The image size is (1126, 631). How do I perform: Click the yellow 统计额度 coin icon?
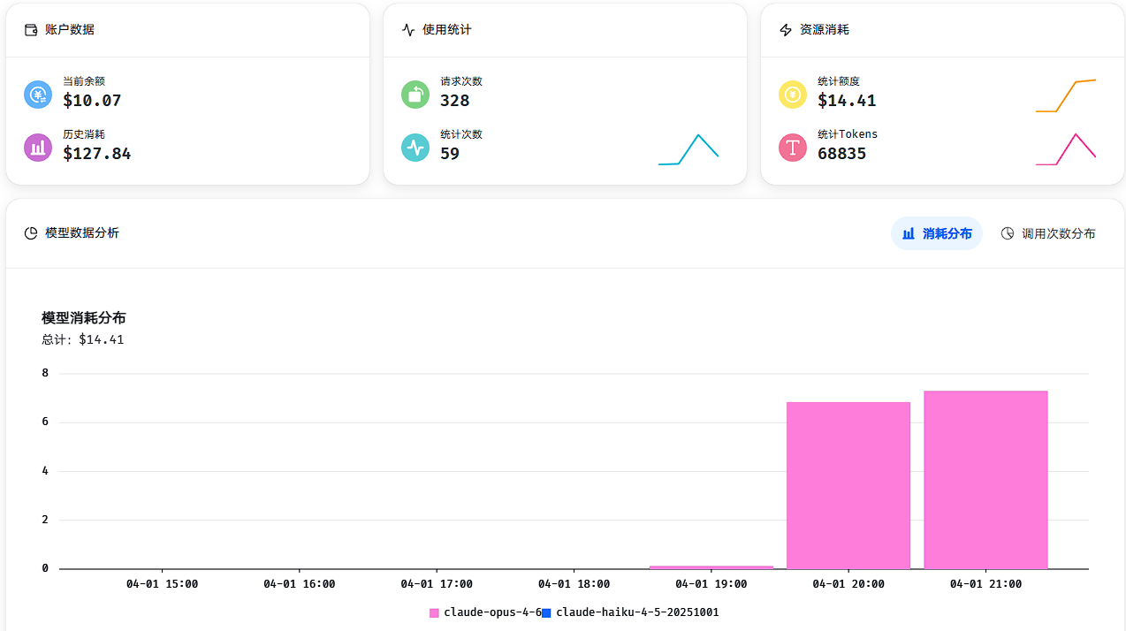793,95
